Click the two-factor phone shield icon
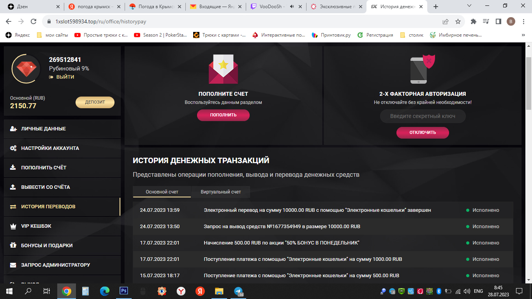The width and height of the screenshot is (532, 299). coord(423,69)
